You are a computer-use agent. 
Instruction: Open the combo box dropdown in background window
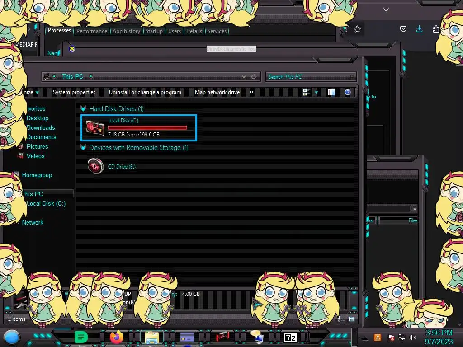(415, 209)
